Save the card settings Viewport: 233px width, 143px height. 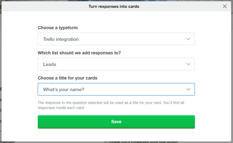116,122
